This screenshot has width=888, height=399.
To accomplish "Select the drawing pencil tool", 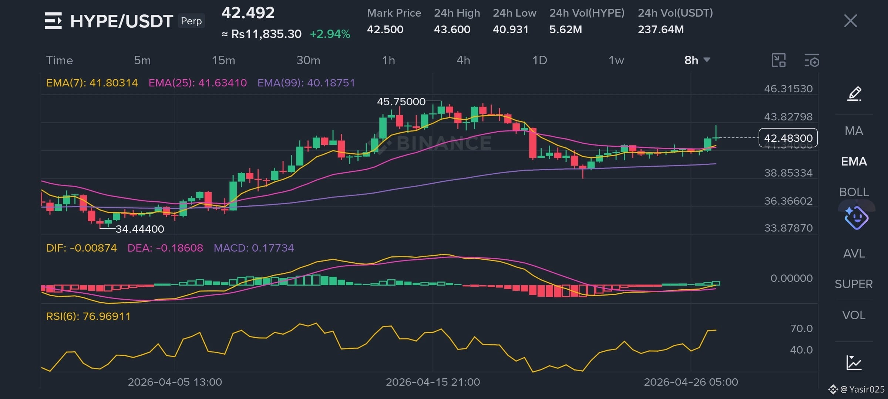I will pos(854,94).
